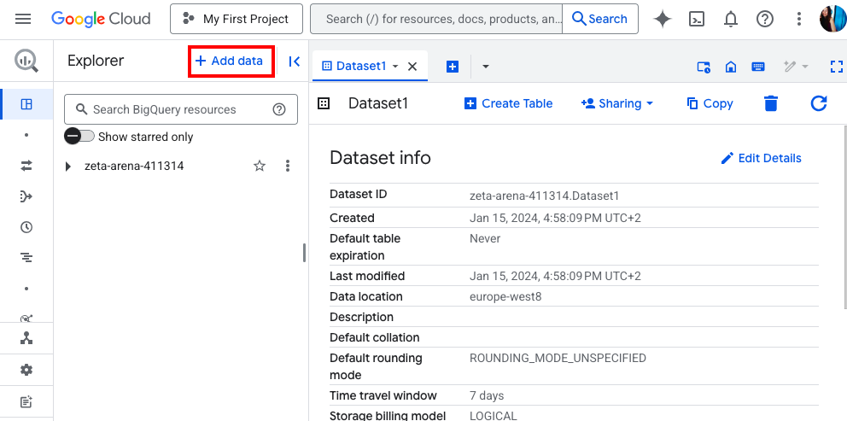Open the scheduled queries clock icon

pyautogui.click(x=26, y=227)
